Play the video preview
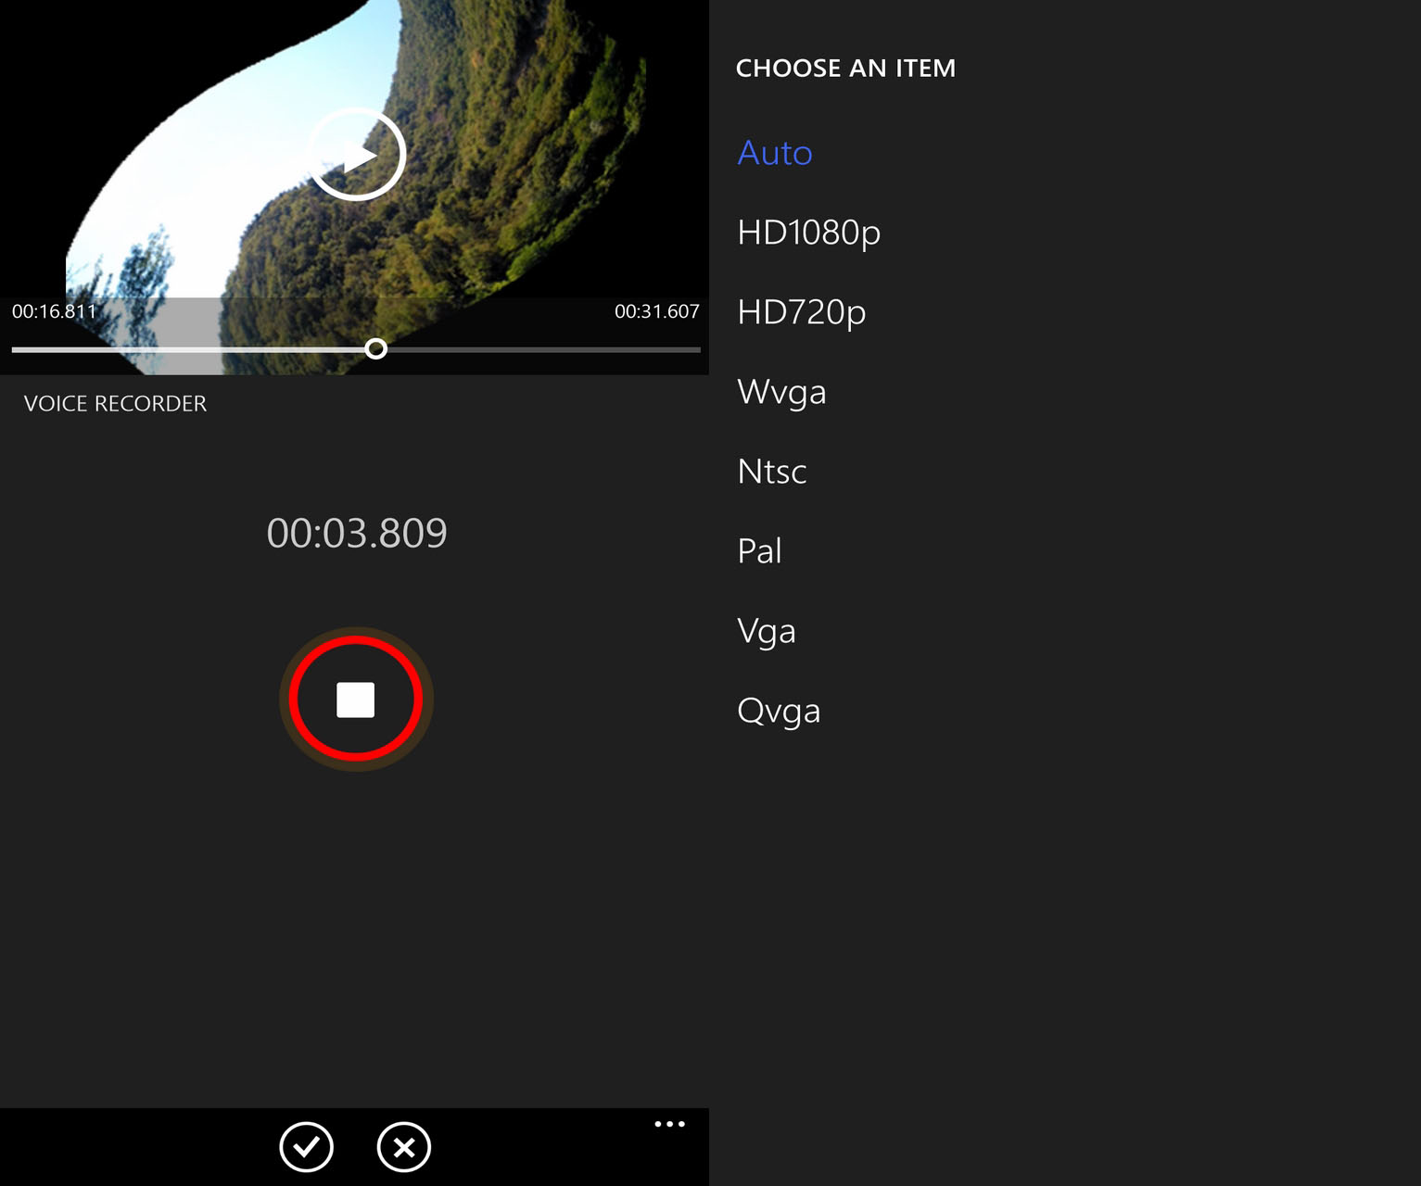The image size is (1421, 1186). tap(357, 154)
